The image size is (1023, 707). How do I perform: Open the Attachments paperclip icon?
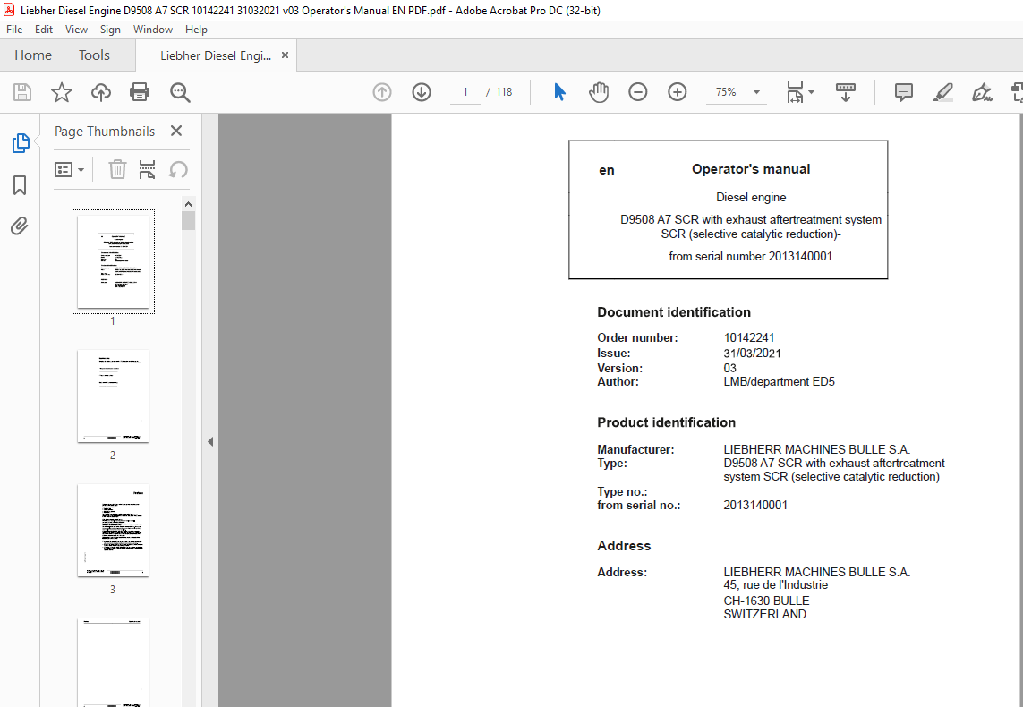20,226
